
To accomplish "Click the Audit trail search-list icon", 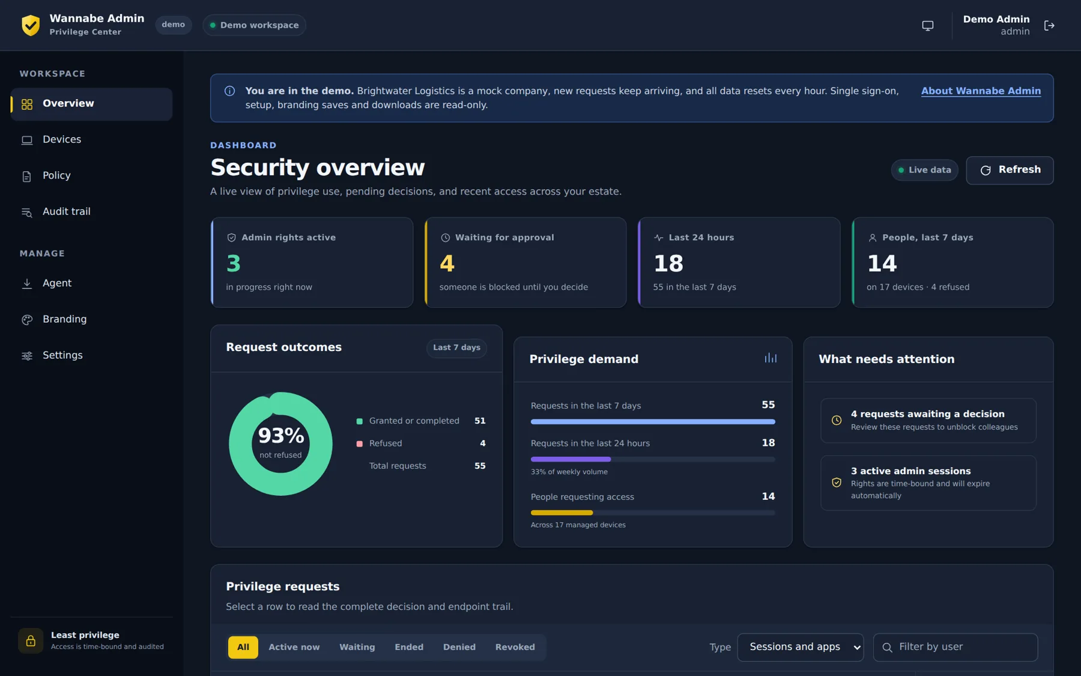I will 27,212.
